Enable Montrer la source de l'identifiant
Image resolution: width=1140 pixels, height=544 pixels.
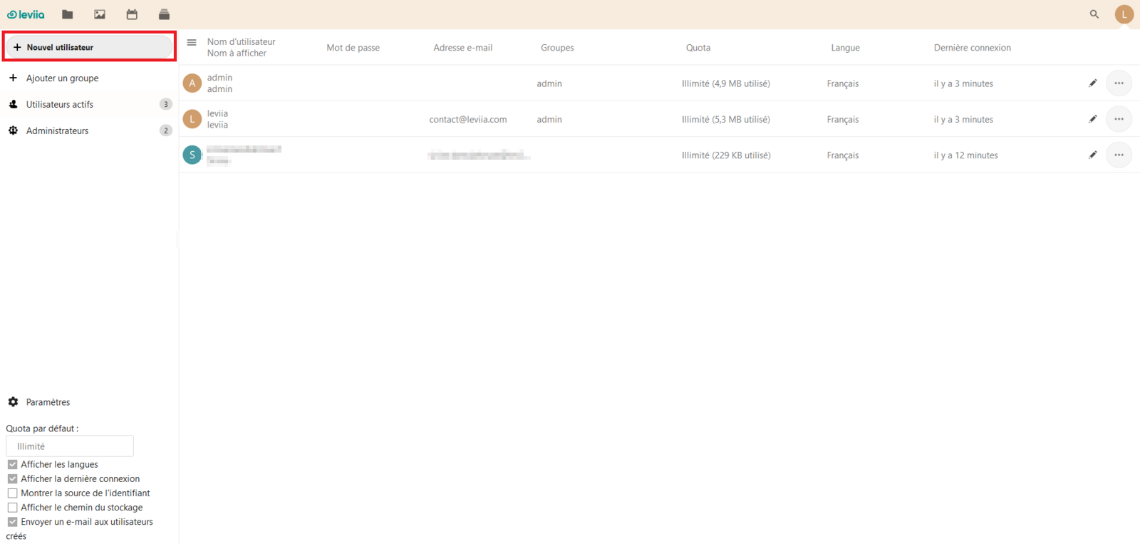tap(12, 493)
